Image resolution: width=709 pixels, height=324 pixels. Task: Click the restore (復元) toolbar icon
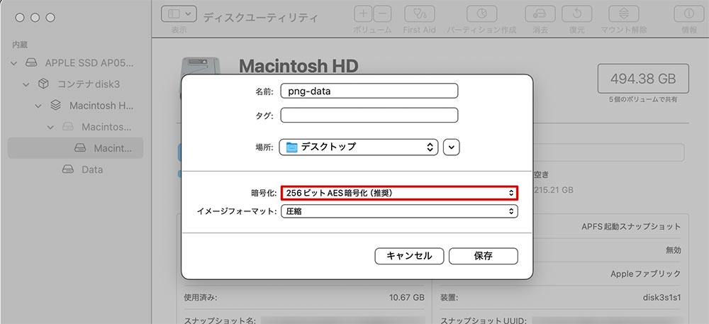pos(576,14)
